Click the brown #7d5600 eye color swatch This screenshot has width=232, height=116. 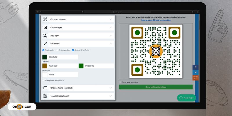pos(45,66)
